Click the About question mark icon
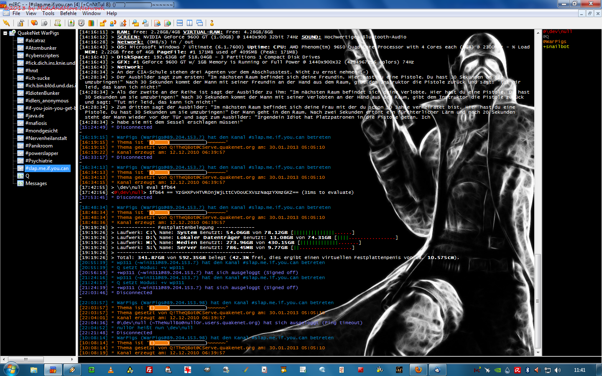Screen dimensions: 602x376 coord(212,23)
